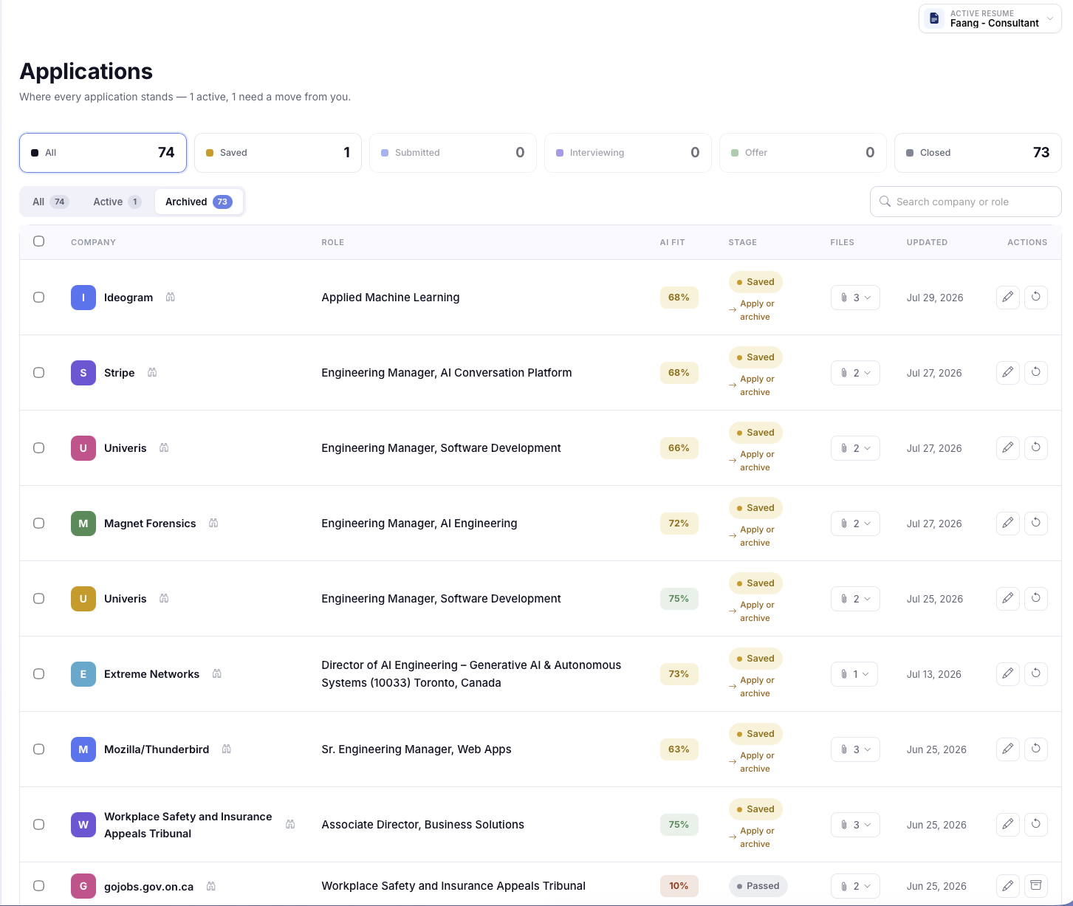Edit the Workplace Safety Tribunal application
The image size is (1073, 906).
pyautogui.click(x=1008, y=824)
